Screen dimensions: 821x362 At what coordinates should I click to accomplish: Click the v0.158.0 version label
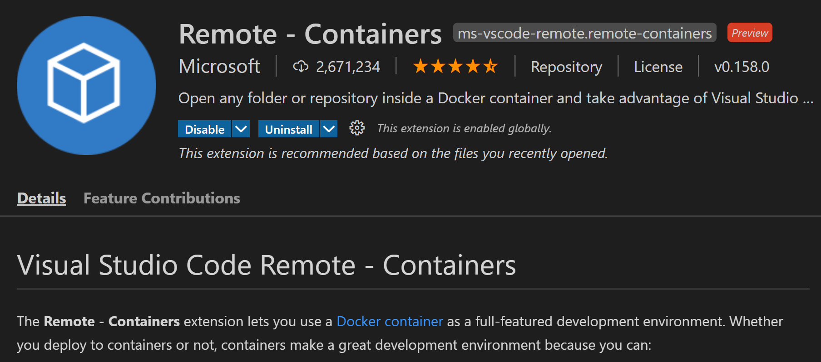742,67
